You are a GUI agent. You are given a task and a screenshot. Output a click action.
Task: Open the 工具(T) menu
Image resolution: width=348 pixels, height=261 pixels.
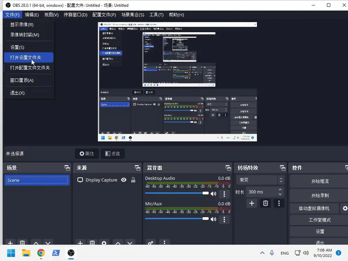[156, 15]
